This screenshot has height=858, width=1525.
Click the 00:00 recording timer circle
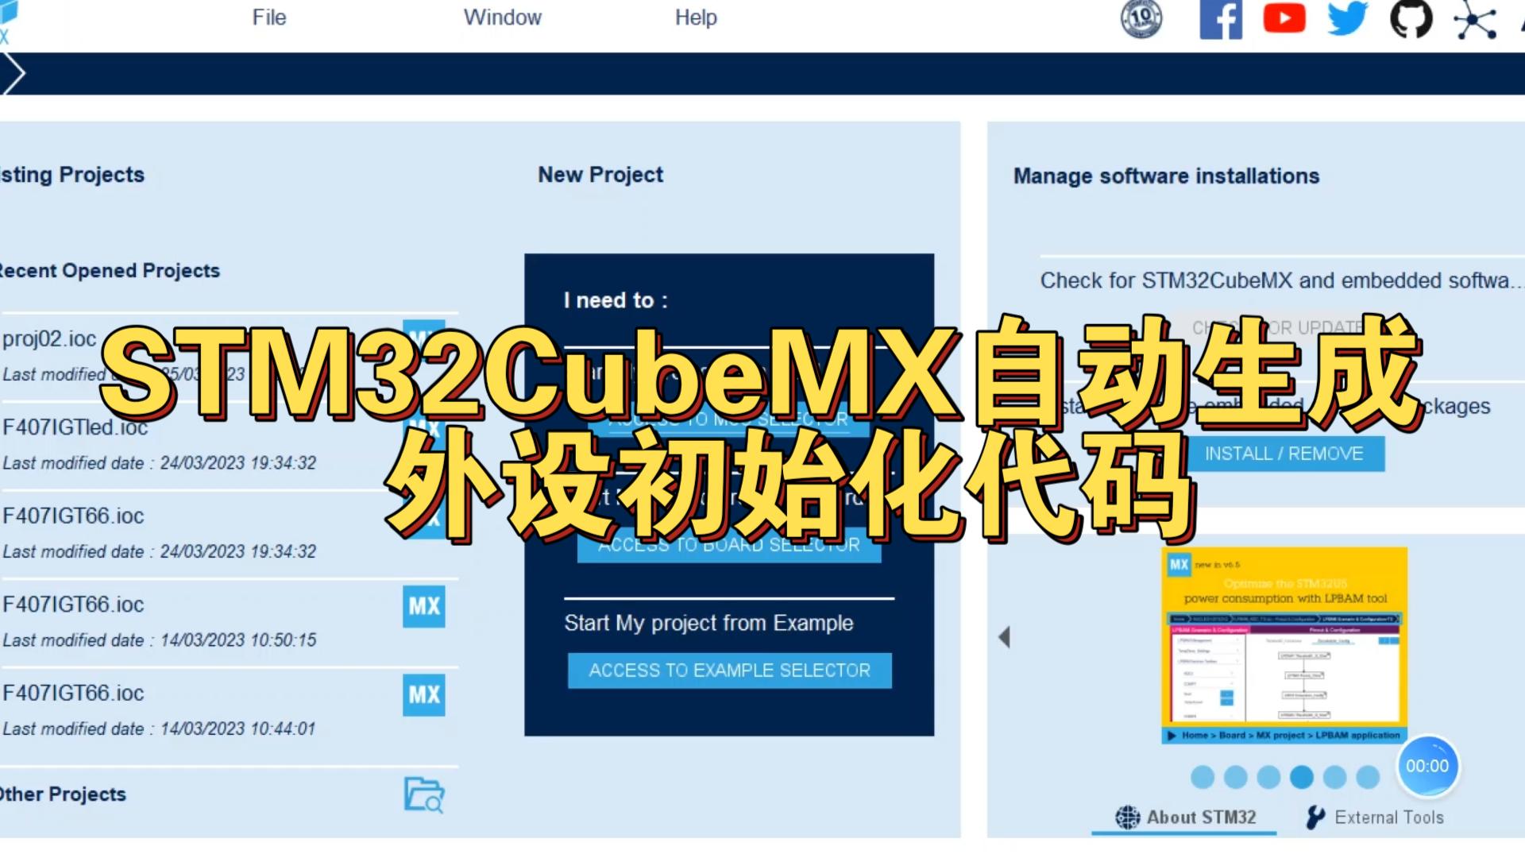1427,767
